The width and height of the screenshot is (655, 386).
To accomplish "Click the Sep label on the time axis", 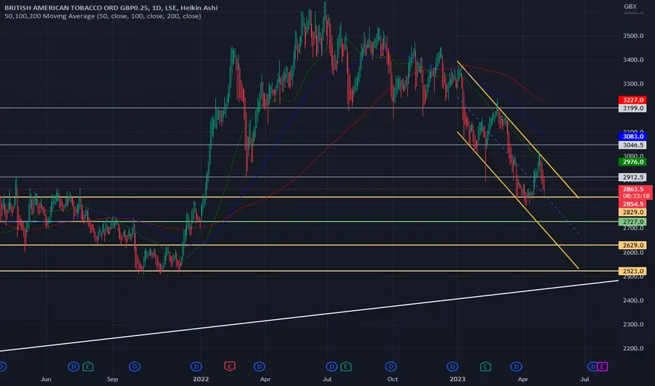I will [112, 379].
